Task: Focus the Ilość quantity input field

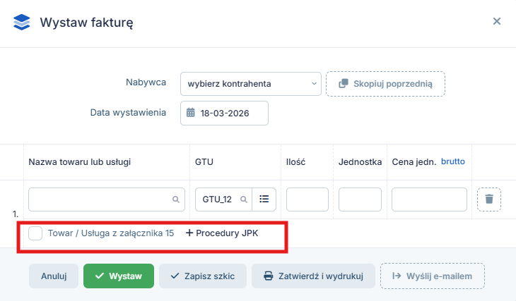Action: 307,199
